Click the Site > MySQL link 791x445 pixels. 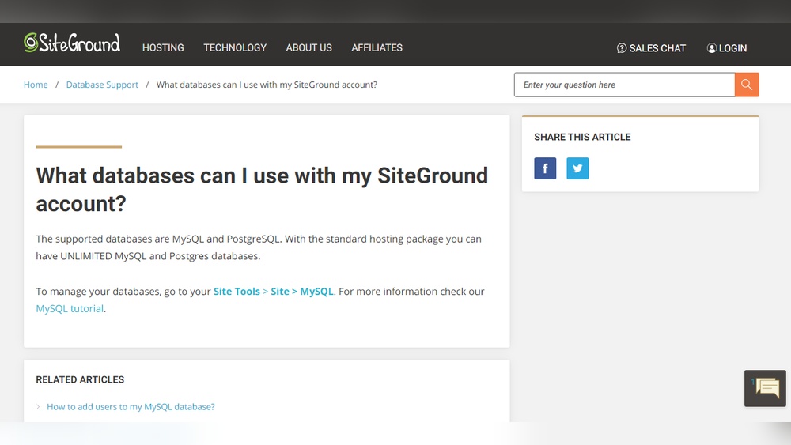click(x=302, y=292)
